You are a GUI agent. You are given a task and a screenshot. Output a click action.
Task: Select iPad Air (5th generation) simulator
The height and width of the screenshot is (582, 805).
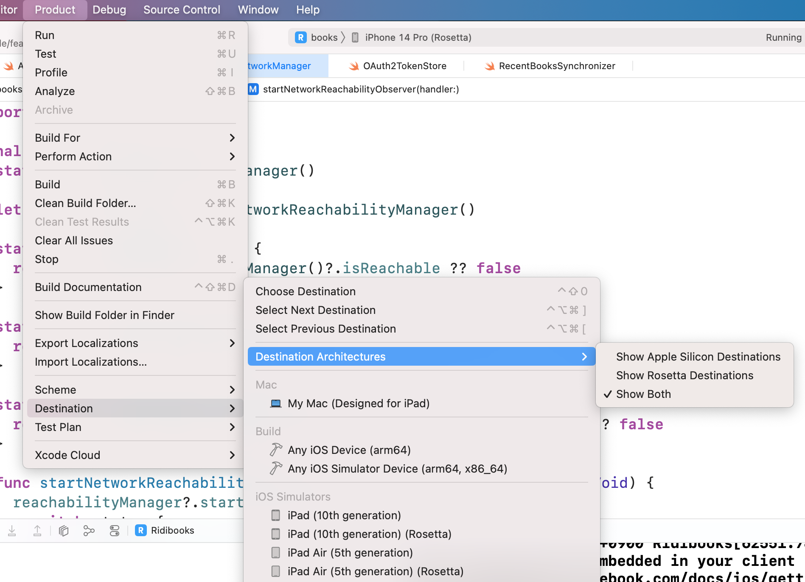[x=350, y=553]
